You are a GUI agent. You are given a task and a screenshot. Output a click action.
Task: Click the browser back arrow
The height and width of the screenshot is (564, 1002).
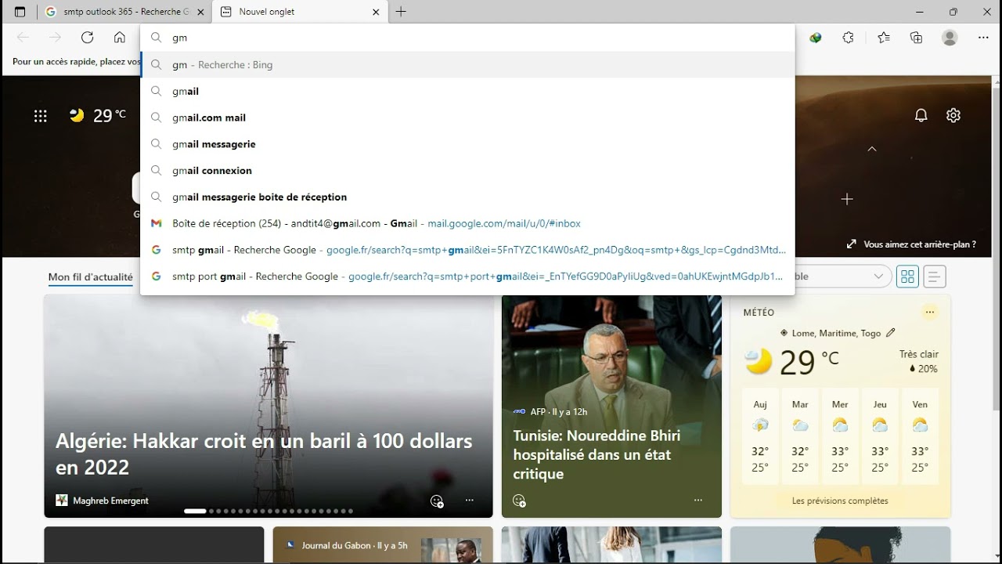(23, 38)
